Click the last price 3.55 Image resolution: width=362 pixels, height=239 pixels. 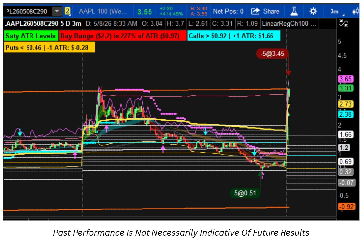[145, 12]
